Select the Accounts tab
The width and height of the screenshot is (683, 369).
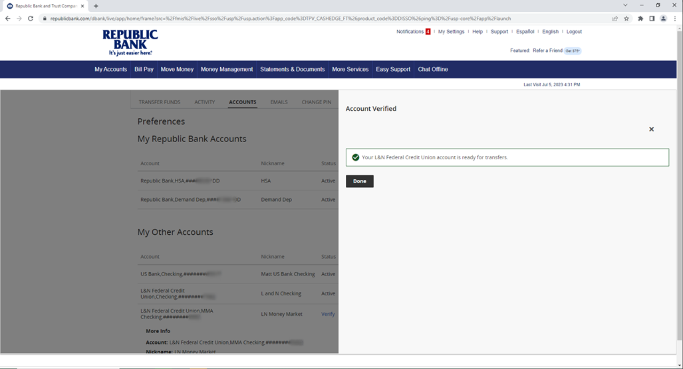(242, 102)
